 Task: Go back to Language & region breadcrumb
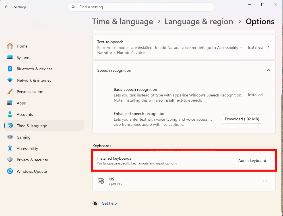(199, 21)
